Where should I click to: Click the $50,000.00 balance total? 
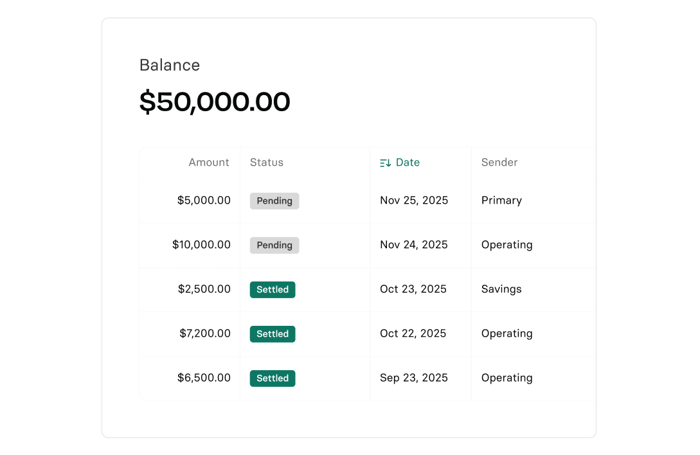(x=215, y=102)
